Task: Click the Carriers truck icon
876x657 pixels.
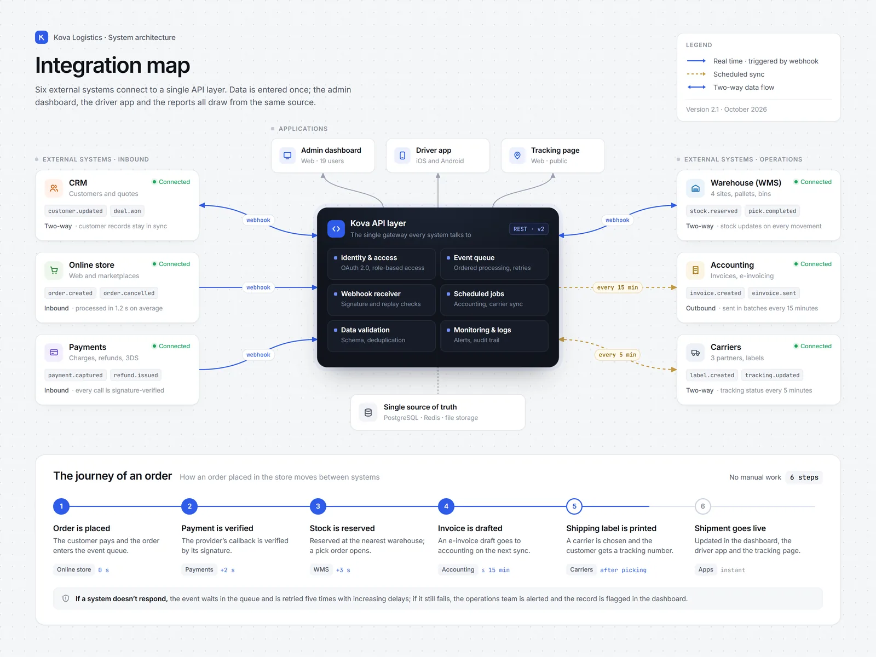Action: coord(695,353)
